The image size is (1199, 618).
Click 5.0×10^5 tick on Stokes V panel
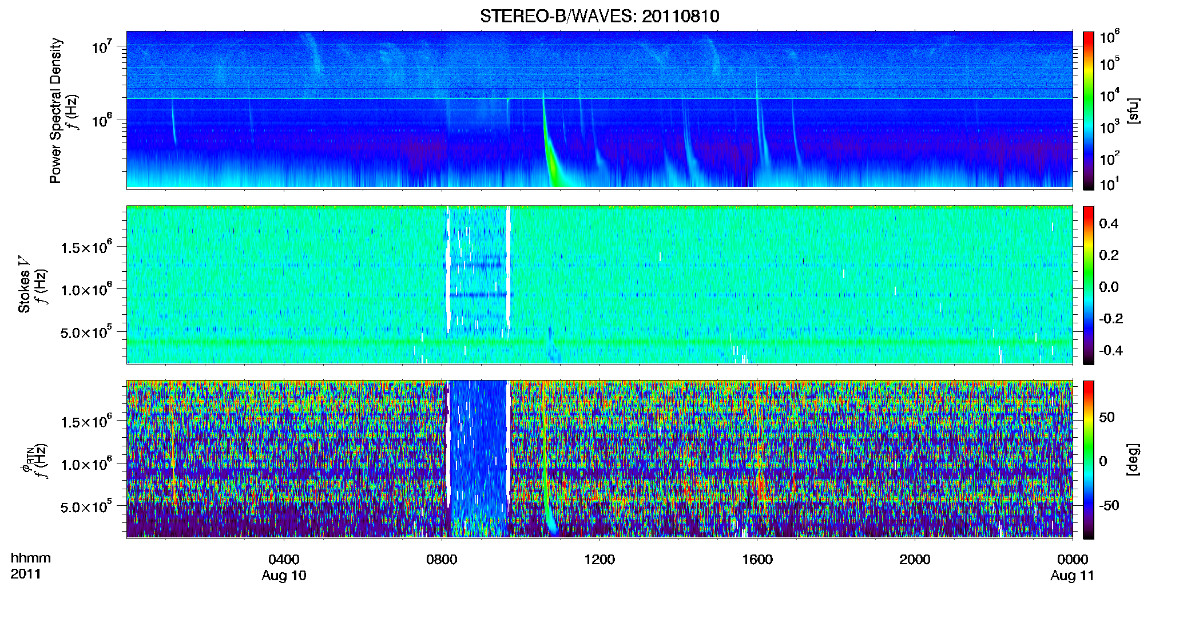point(86,332)
